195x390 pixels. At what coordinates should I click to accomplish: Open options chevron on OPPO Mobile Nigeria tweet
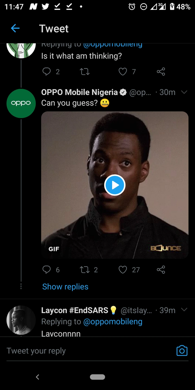(184, 92)
